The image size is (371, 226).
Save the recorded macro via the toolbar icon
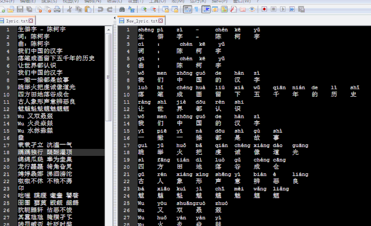(x=301, y=9)
